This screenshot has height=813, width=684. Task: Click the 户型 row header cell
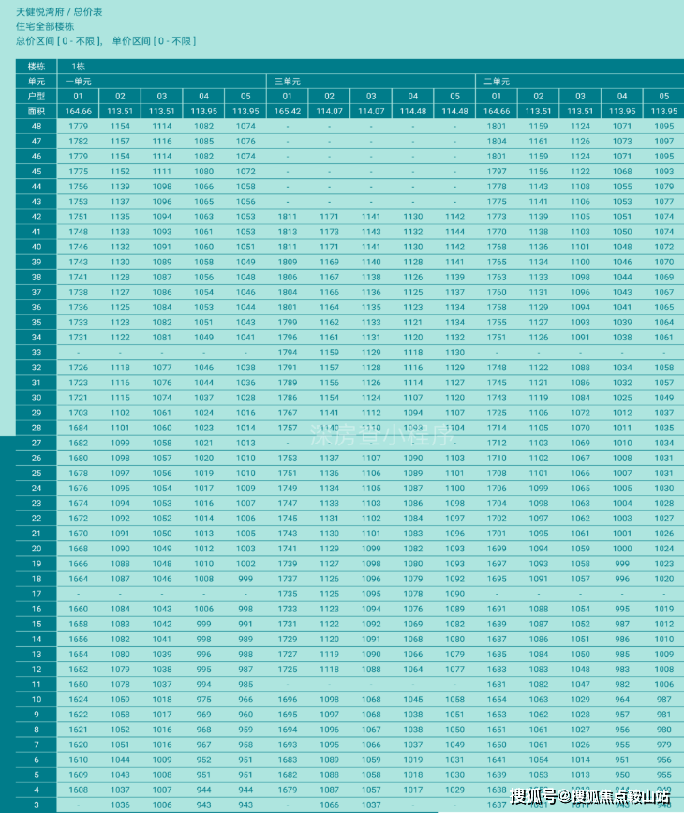(x=37, y=97)
